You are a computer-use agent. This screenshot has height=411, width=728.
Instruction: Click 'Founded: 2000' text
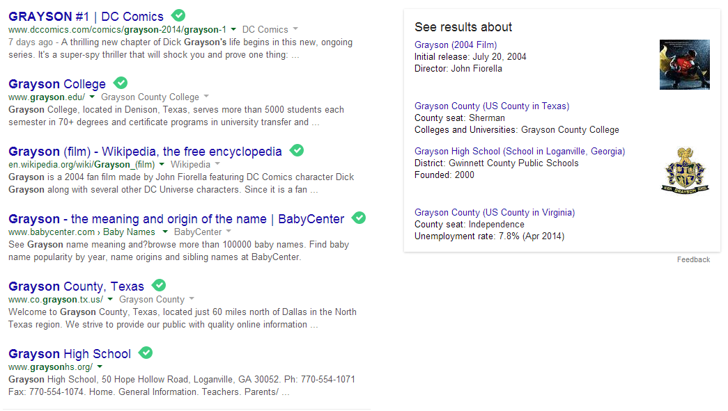444,175
